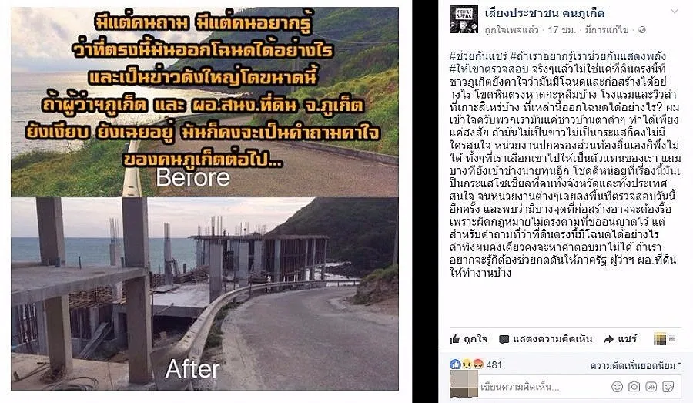The image size is (693, 403).
Task: Click the angry reaction emoji icon
Action: [478, 364]
